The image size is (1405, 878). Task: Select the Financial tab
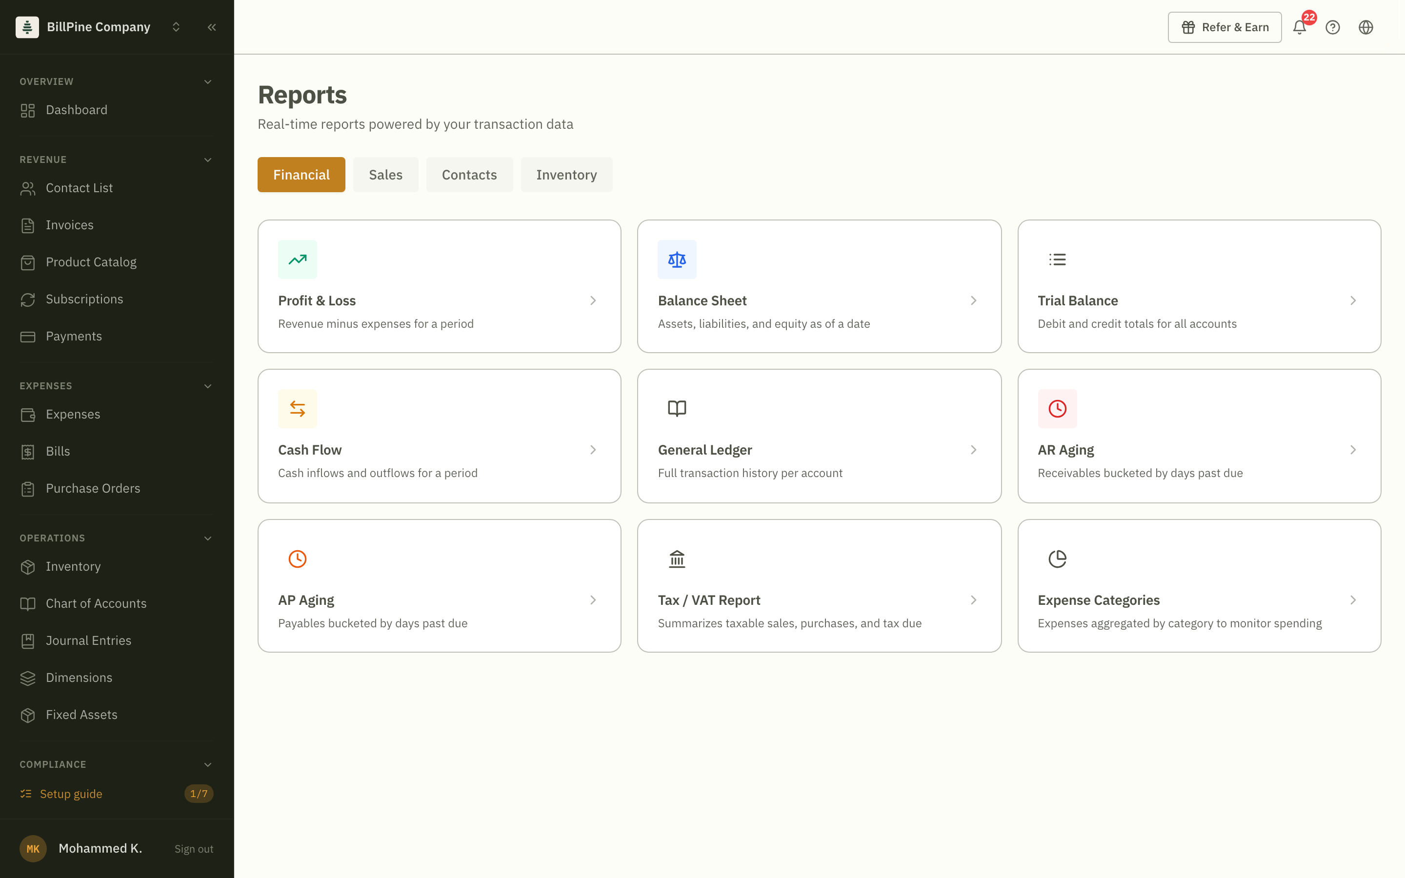coord(301,175)
